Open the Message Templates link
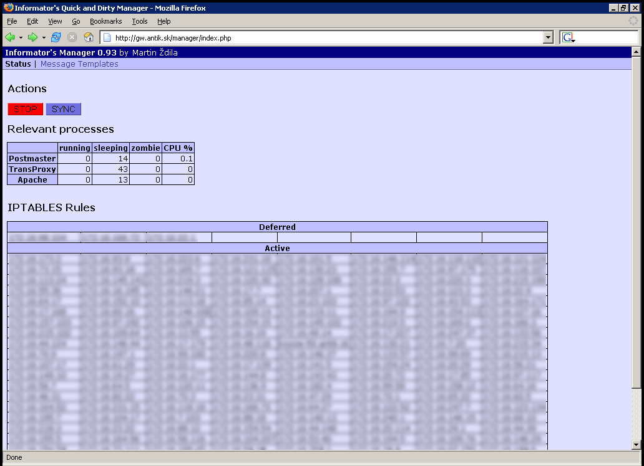Viewport: 644px width, 466px height. coord(79,64)
